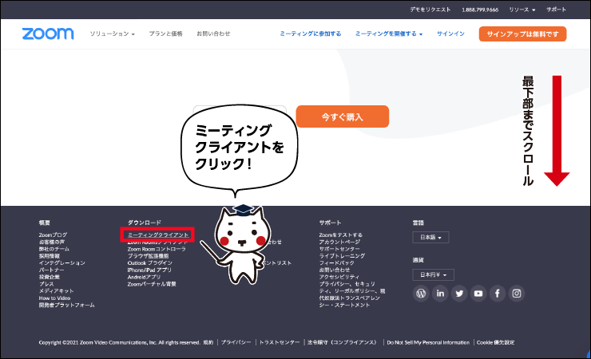591x359 pixels.
Task: Open the 開発者プラットフォーム footer link
Action: tap(67, 306)
